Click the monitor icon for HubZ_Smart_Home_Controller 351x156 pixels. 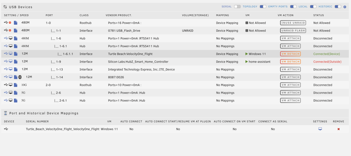11,62
